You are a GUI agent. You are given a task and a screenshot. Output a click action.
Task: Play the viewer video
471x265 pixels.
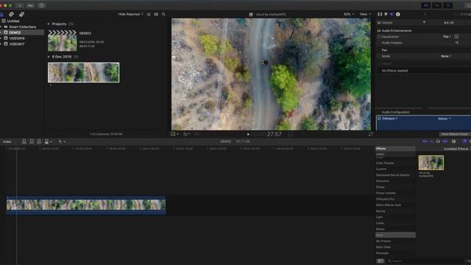(249, 134)
